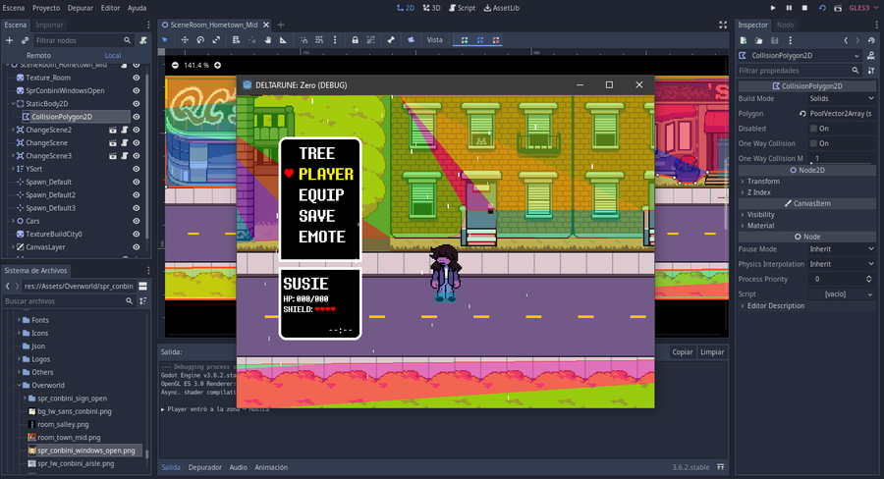Expand Editor Description section
This screenshot has height=479, width=884.
pyautogui.click(x=772, y=305)
